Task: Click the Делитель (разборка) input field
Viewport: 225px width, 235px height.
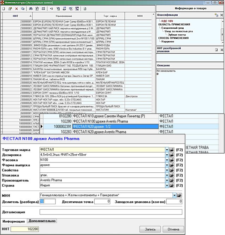Action: [x=48, y=201]
